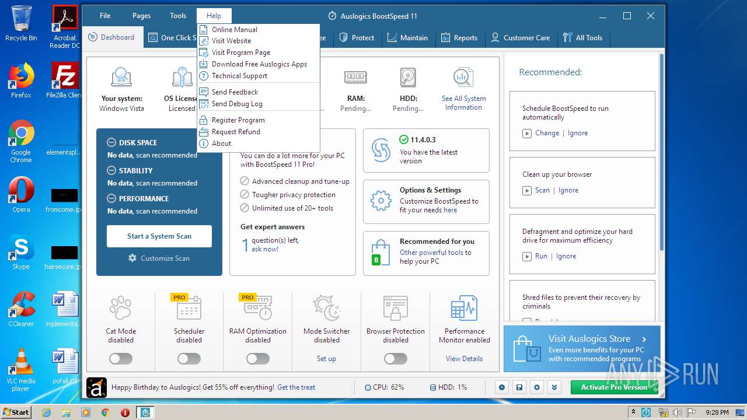Open the Reports tab

[459, 37]
